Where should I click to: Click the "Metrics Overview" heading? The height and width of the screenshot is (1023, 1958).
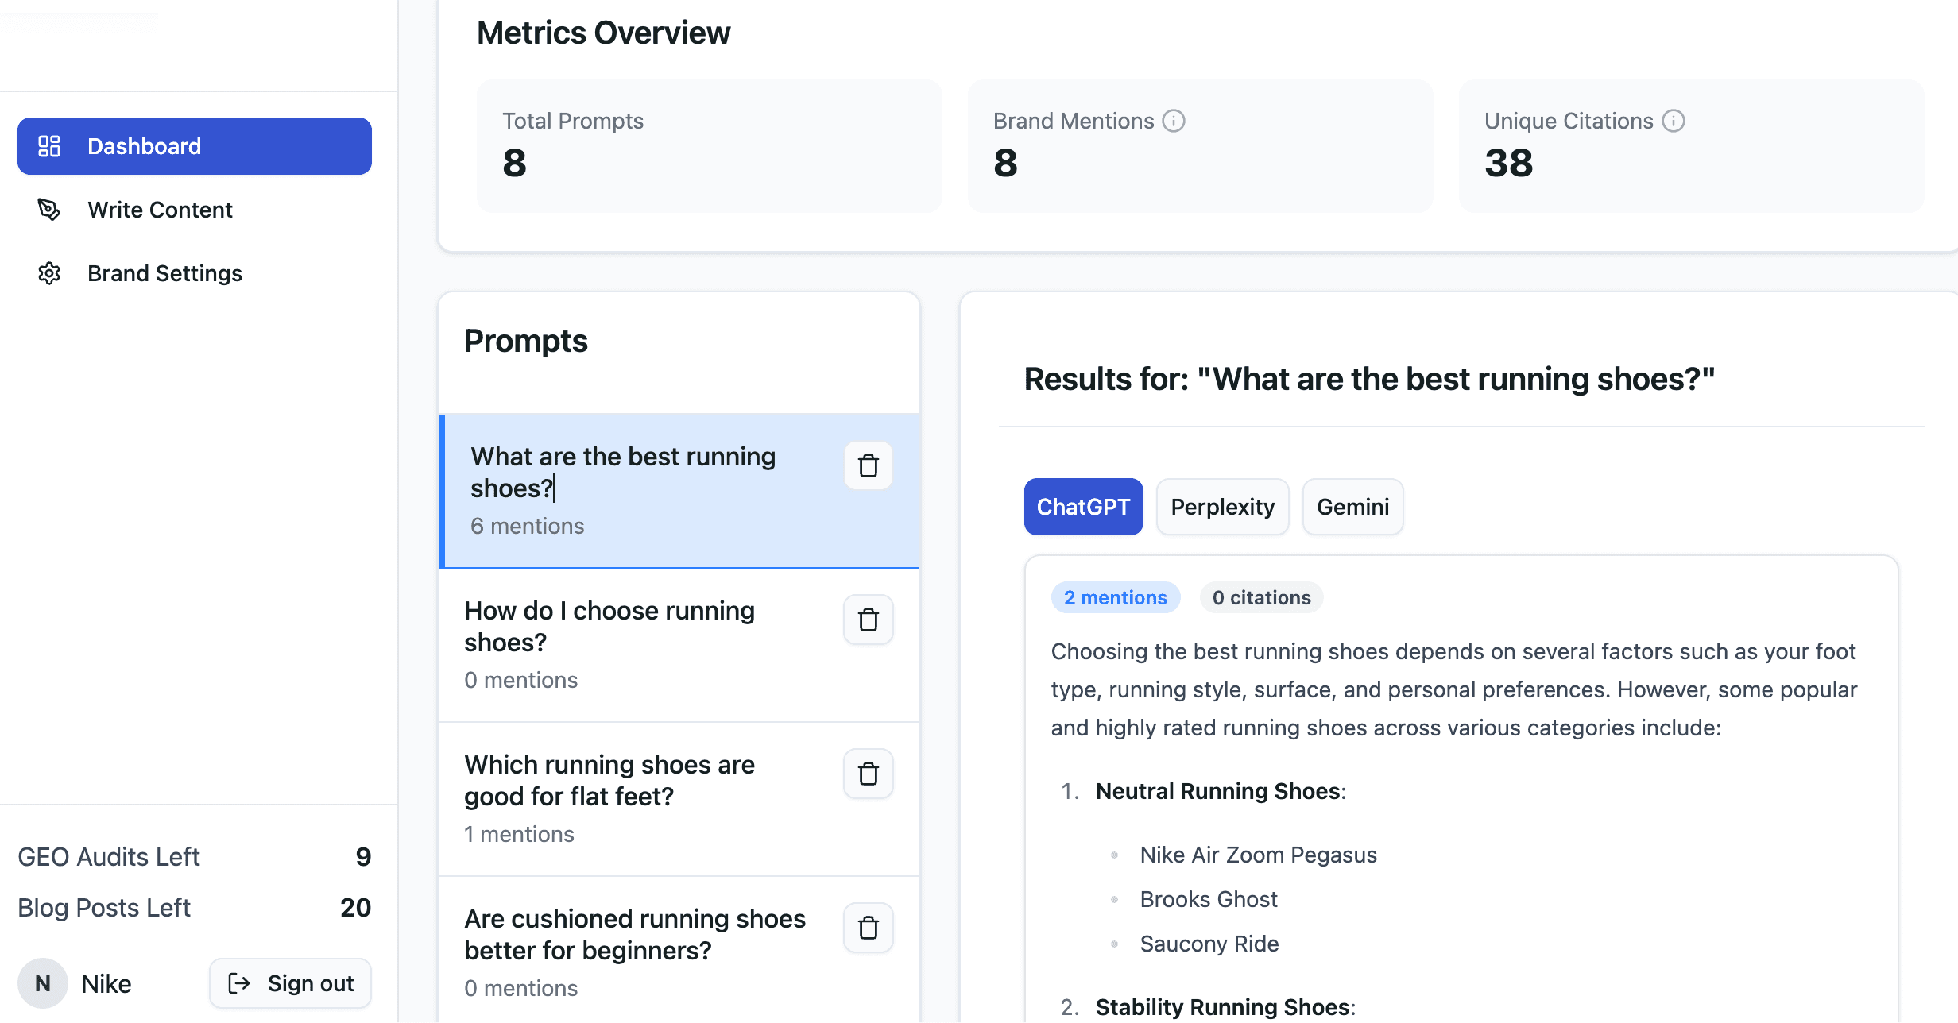point(604,33)
